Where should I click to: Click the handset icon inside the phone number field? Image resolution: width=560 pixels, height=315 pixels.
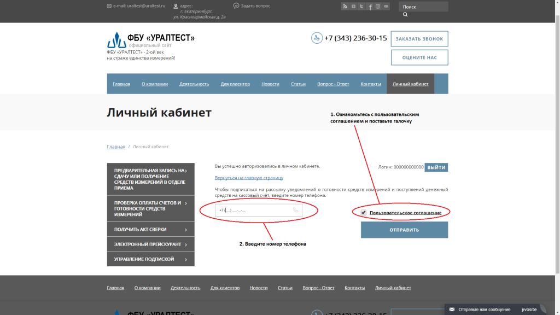(x=295, y=210)
